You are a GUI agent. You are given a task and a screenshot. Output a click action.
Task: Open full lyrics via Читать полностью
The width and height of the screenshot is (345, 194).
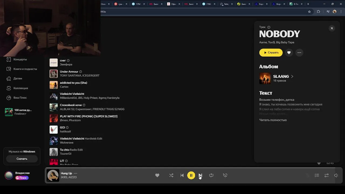pos(273,120)
